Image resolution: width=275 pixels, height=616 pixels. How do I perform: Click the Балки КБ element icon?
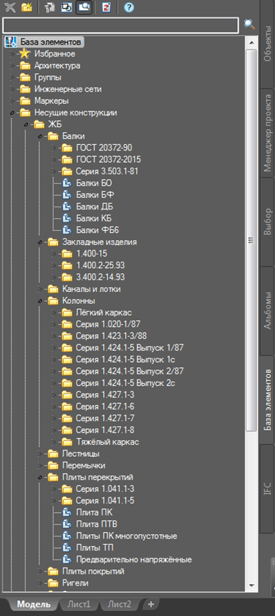[x=67, y=219]
